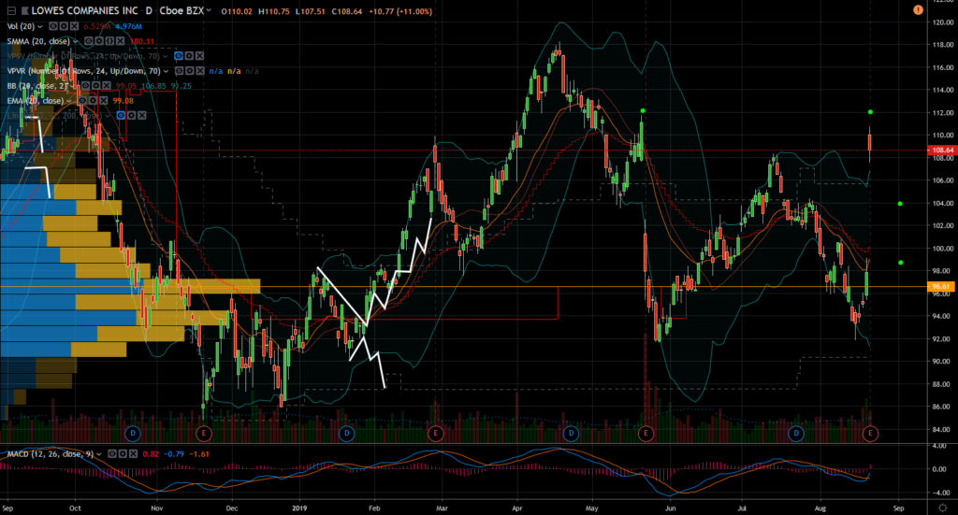Open the May earnings E marker
958x515 pixels.
646,434
